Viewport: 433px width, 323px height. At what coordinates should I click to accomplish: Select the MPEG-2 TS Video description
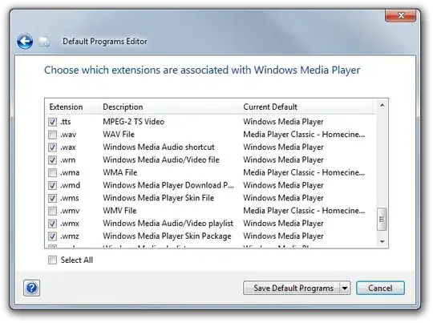coord(133,122)
